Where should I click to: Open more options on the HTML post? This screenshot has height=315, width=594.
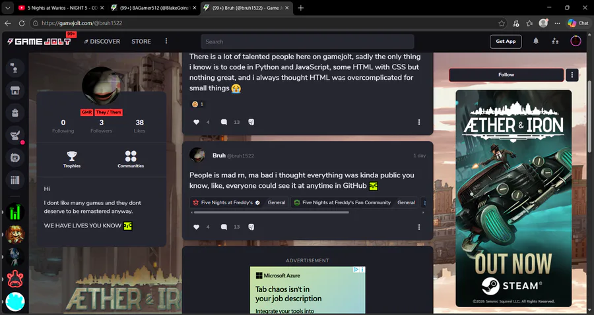coord(419,122)
